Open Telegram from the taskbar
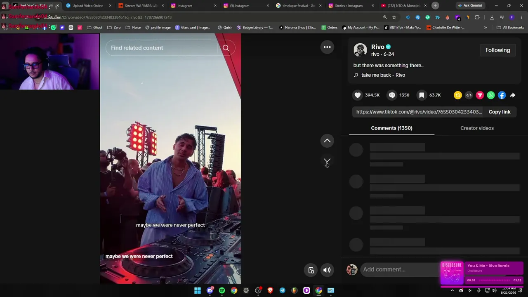 [282, 290]
